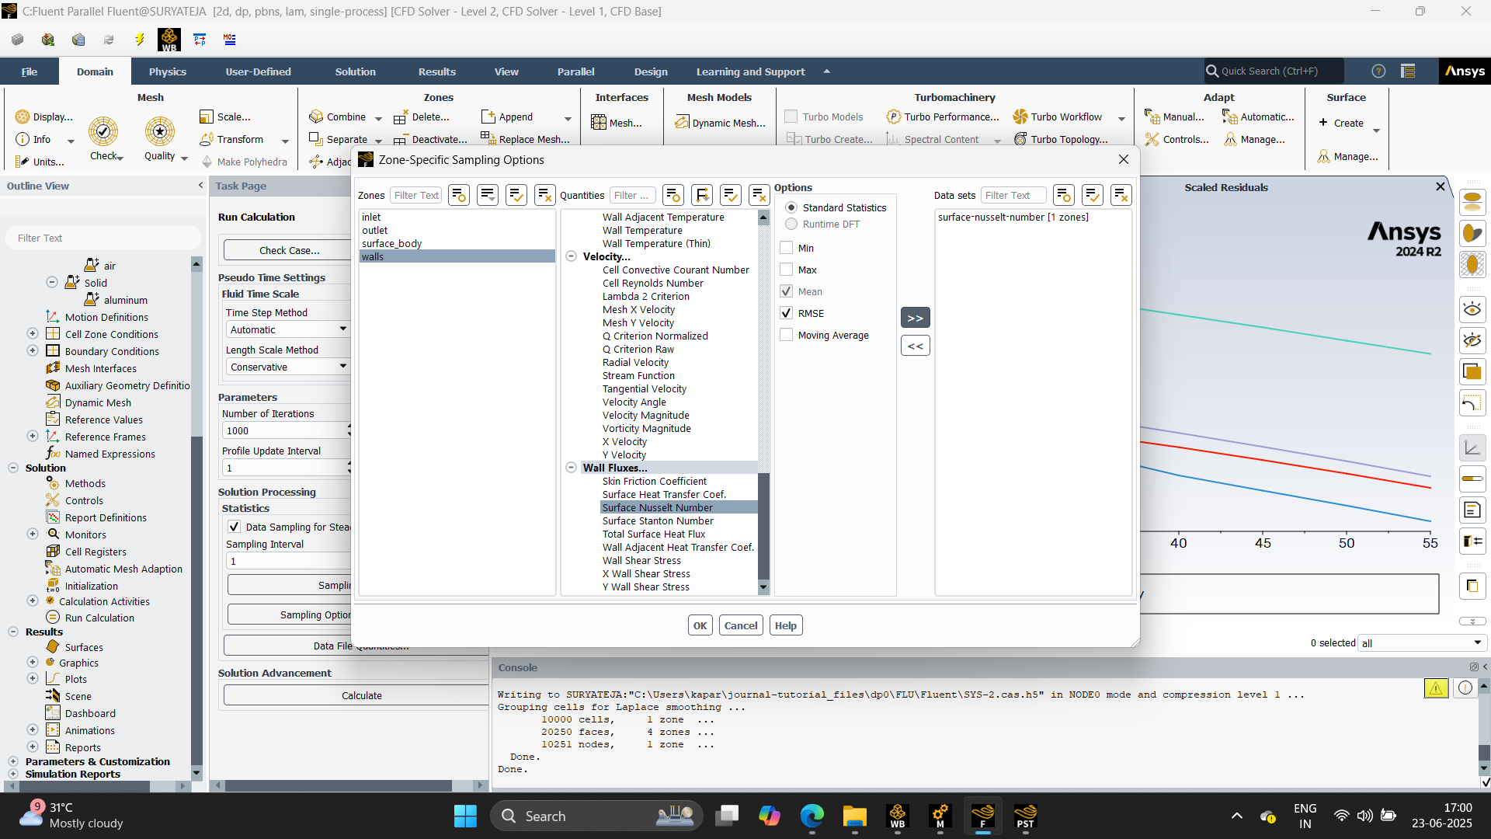This screenshot has width=1491, height=839.
Task: Expand Boundary Conditions in the outline tree
Action: pyautogui.click(x=33, y=351)
